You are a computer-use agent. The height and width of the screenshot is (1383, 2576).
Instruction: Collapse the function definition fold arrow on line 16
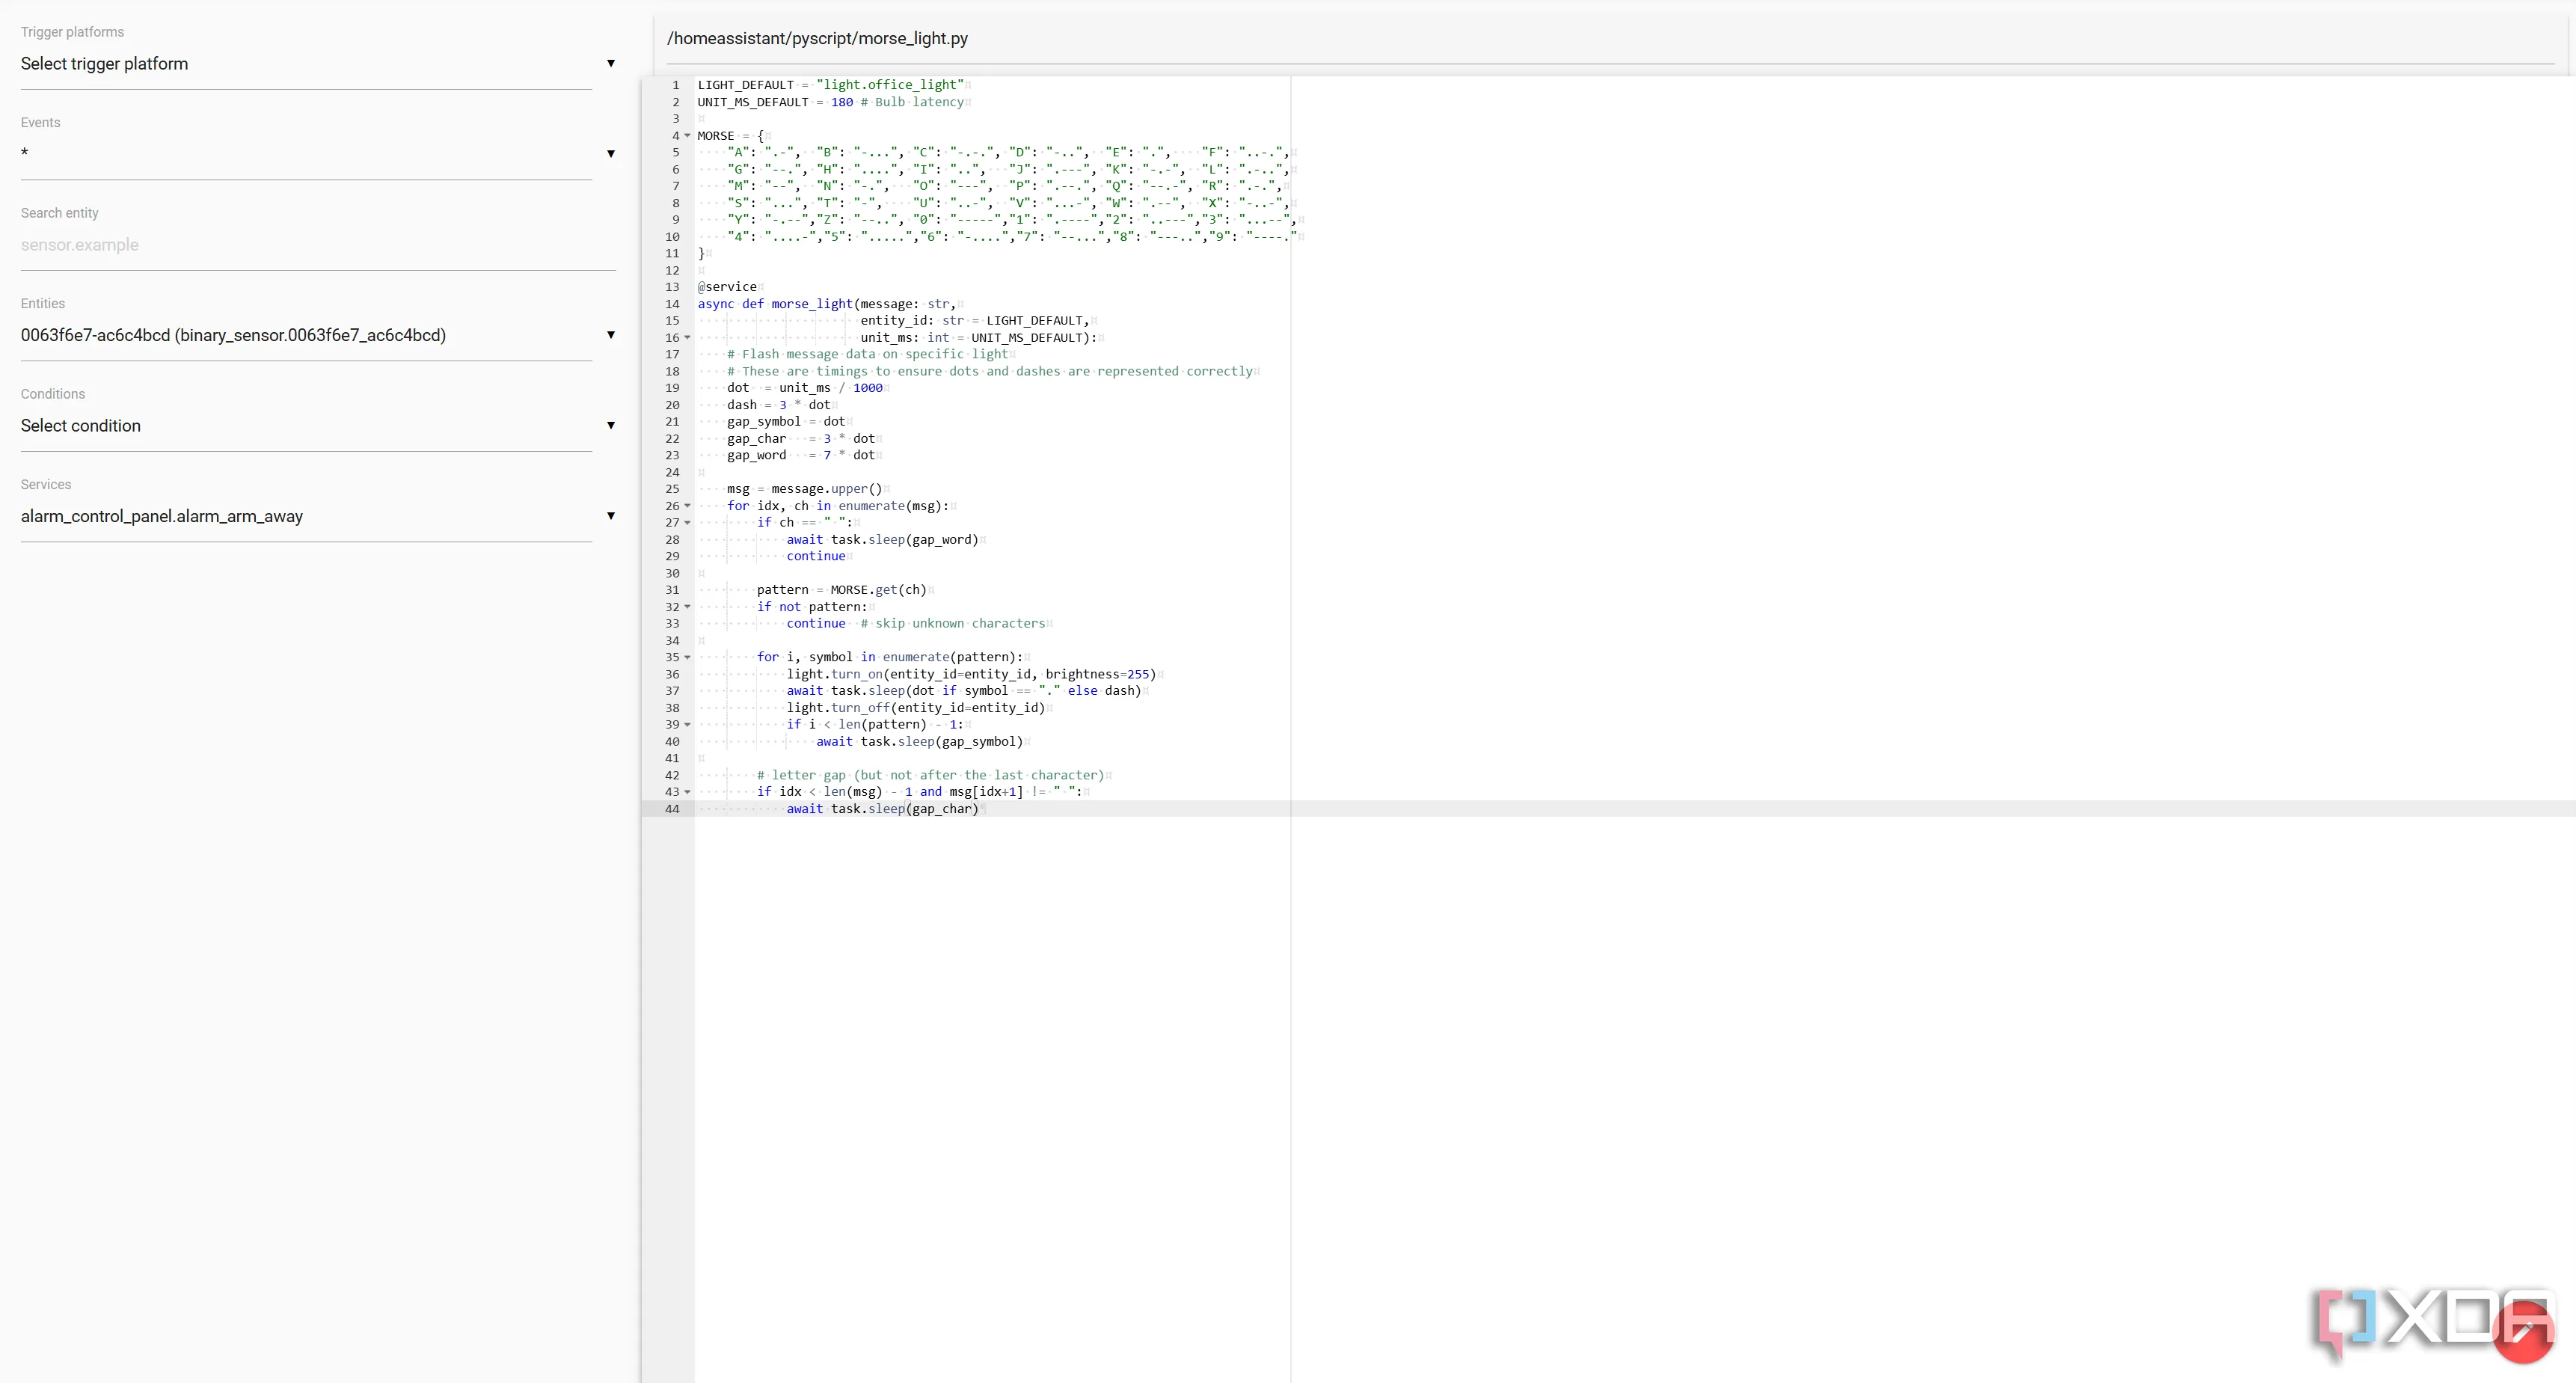pyautogui.click(x=687, y=338)
